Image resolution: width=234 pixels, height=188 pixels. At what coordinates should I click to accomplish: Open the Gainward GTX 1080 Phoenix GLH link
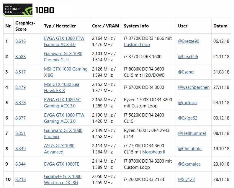coord(63,57)
